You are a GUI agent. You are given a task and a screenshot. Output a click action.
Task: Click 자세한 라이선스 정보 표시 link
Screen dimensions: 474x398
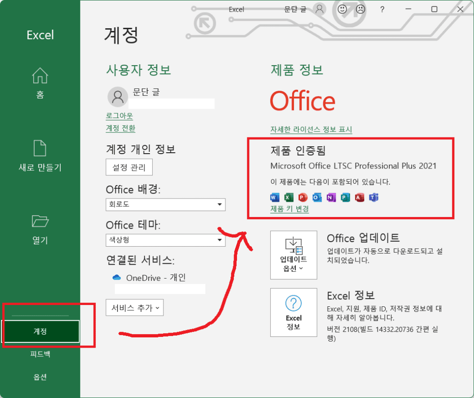click(x=311, y=129)
